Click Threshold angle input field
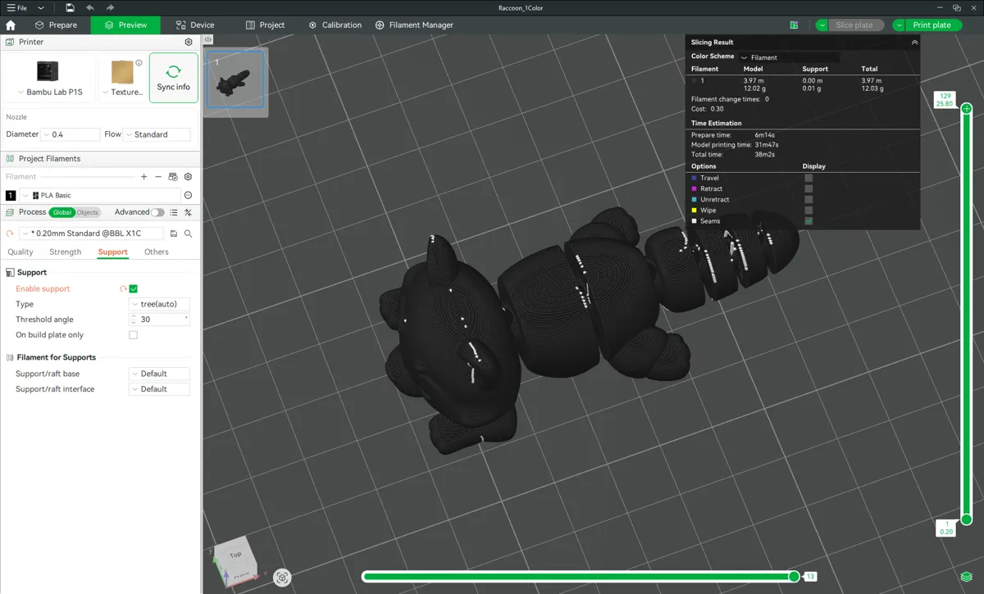The width and height of the screenshot is (984, 594). point(159,320)
